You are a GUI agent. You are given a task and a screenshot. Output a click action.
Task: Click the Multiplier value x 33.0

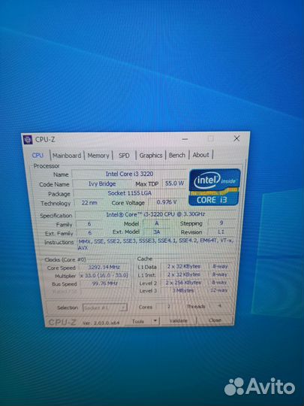click(104, 275)
